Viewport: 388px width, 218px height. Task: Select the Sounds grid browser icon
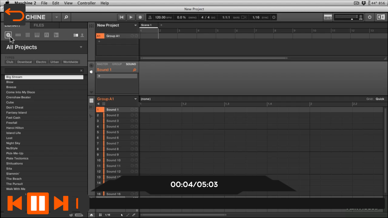[x=28, y=35]
